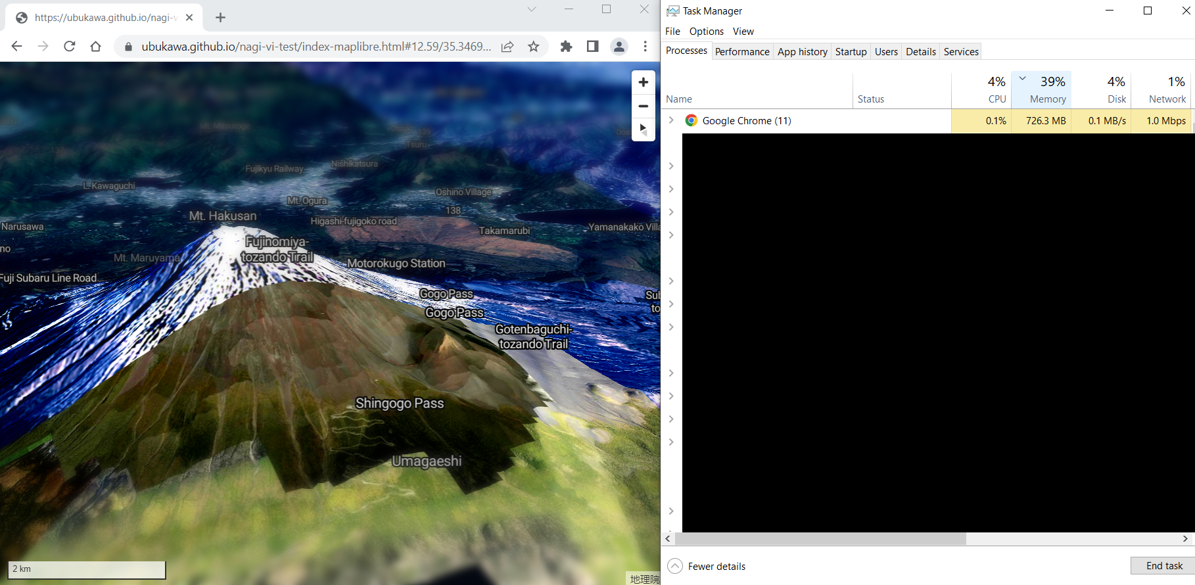Open Chrome three-dot menu

point(645,46)
